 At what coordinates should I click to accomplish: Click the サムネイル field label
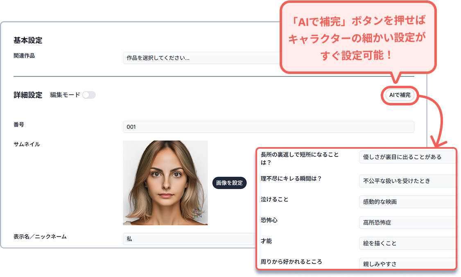[x=27, y=144]
